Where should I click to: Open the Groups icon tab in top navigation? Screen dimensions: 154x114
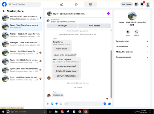click(91, 4)
